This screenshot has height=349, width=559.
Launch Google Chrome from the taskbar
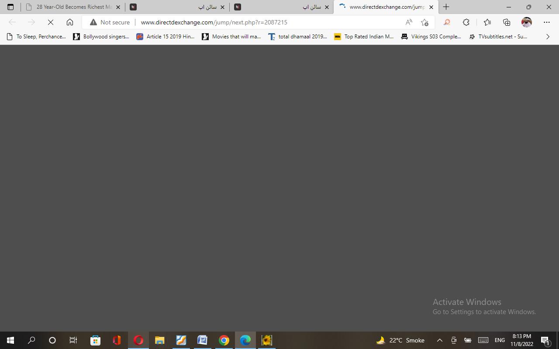(x=224, y=340)
